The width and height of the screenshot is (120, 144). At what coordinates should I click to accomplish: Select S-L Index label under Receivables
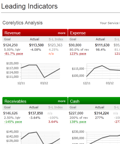(x=56, y=107)
